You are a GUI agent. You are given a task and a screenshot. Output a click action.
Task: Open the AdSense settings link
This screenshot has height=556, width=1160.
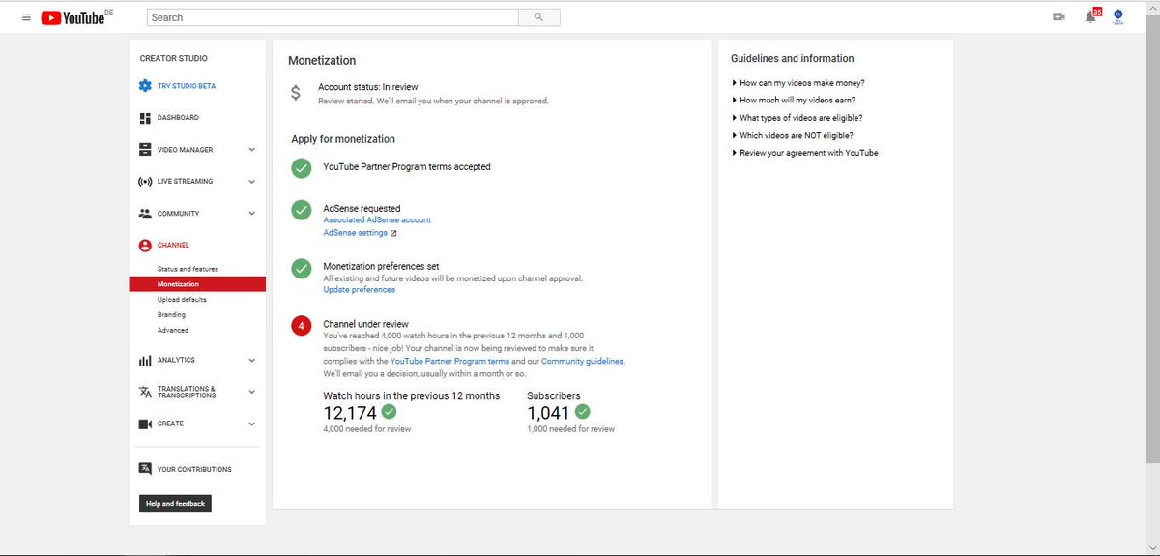pos(355,233)
